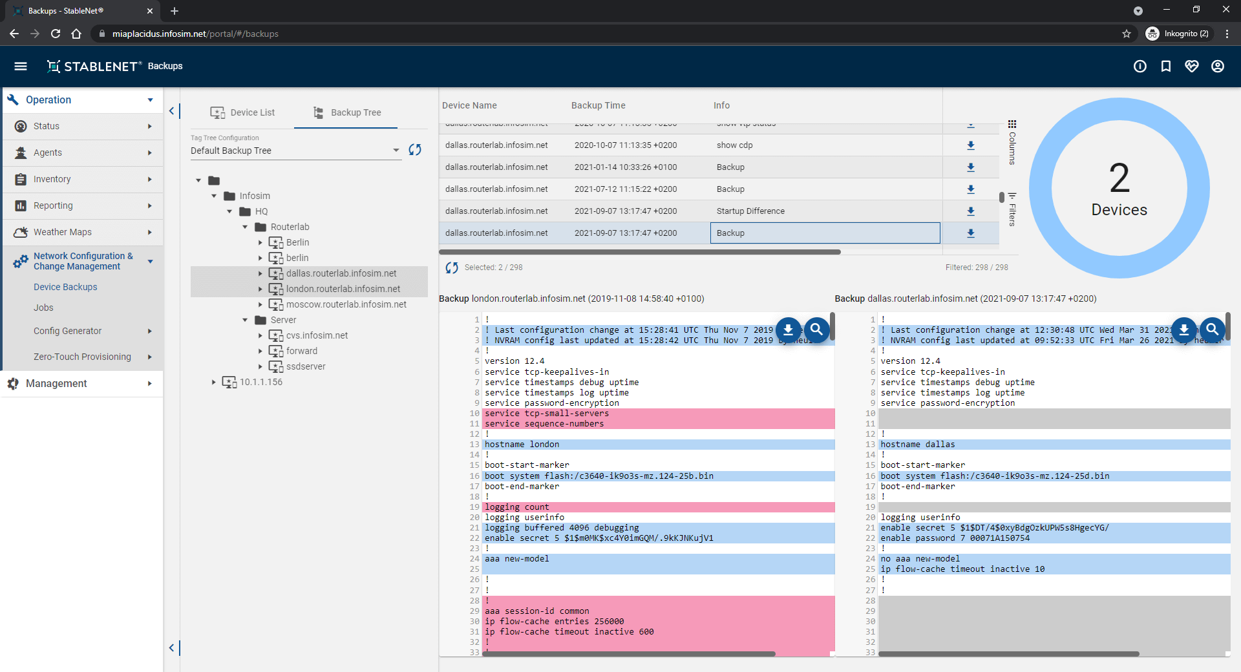Select moscow.routerlab.infosim.net in the tree
1241x672 pixels.
[x=346, y=304]
